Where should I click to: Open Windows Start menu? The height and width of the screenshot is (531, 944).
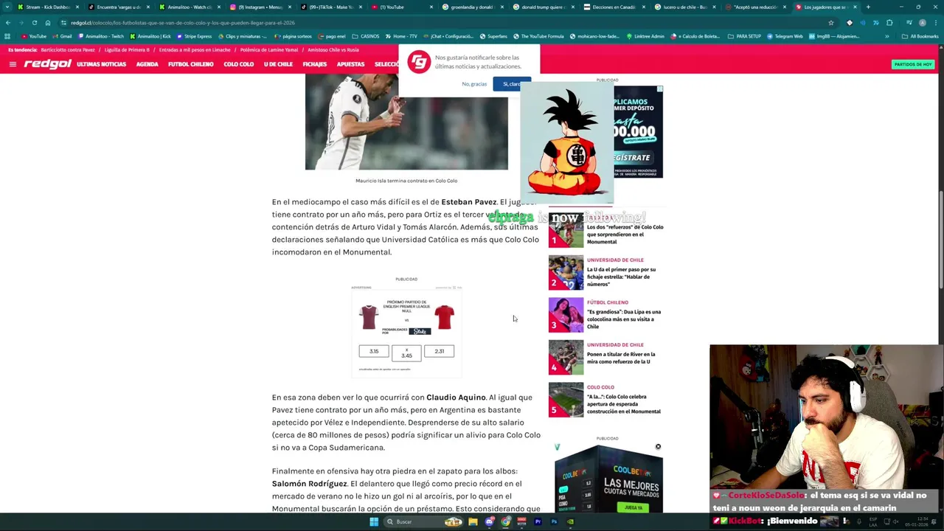(x=374, y=522)
